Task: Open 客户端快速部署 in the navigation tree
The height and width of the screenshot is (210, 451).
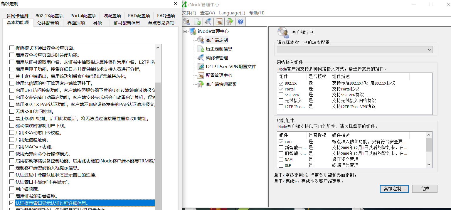Action: tap(221, 84)
